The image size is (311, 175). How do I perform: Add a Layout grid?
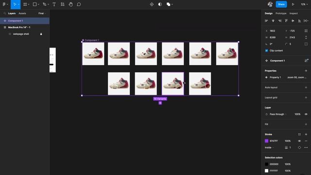click(306, 98)
